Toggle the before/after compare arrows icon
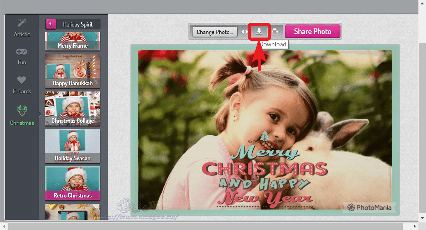The width and height of the screenshot is (426, 230). (x=245, y=32)
